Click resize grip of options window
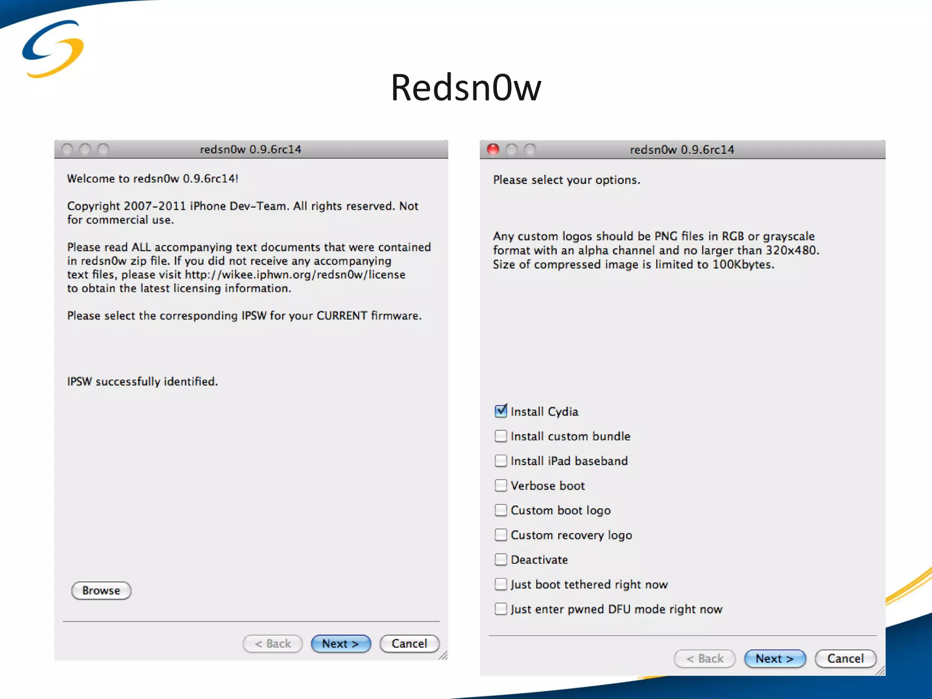 point(881,670)
